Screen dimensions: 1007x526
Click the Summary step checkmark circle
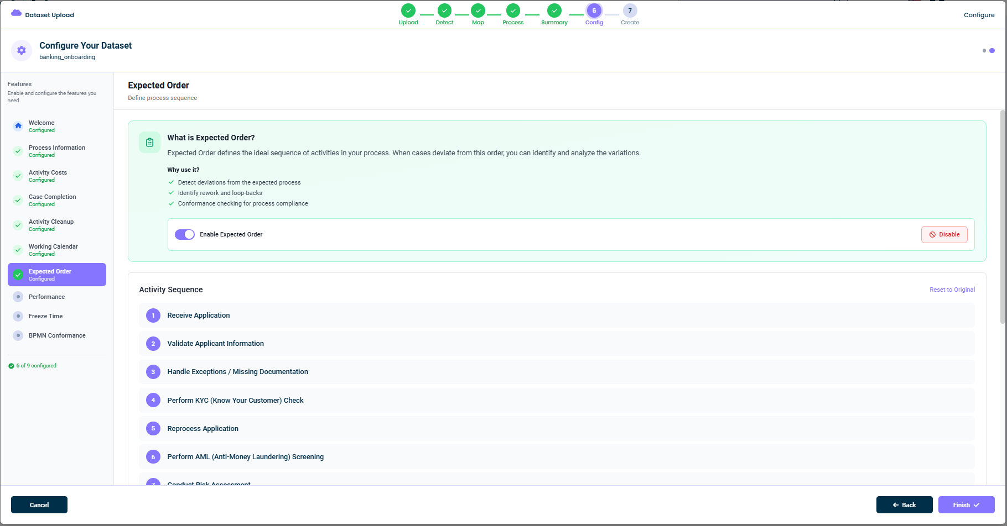click(x=554, y=10)
